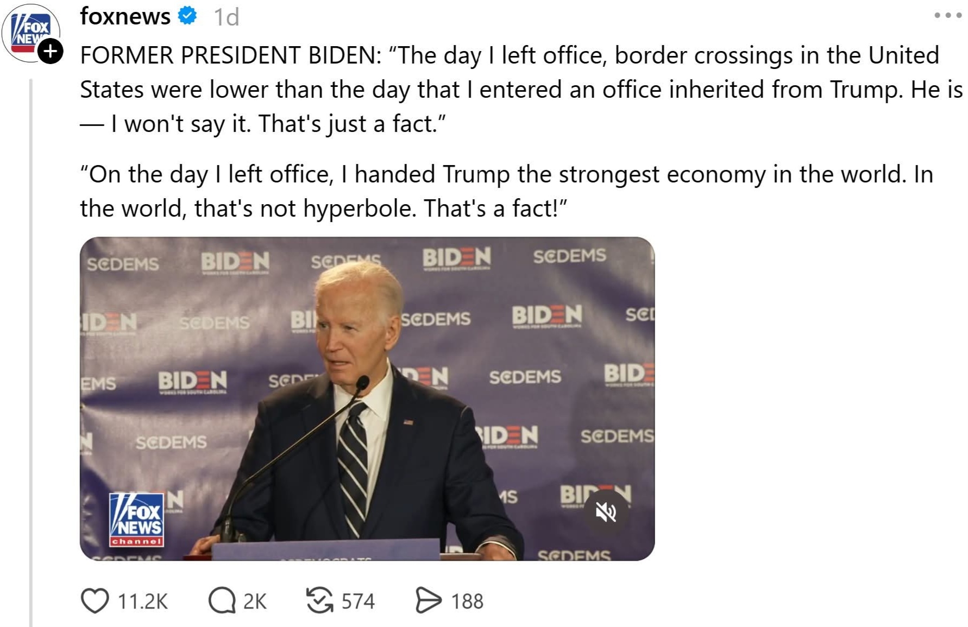Share the post via paper plane icon
968x627 pixels.
tap(428, 601)
